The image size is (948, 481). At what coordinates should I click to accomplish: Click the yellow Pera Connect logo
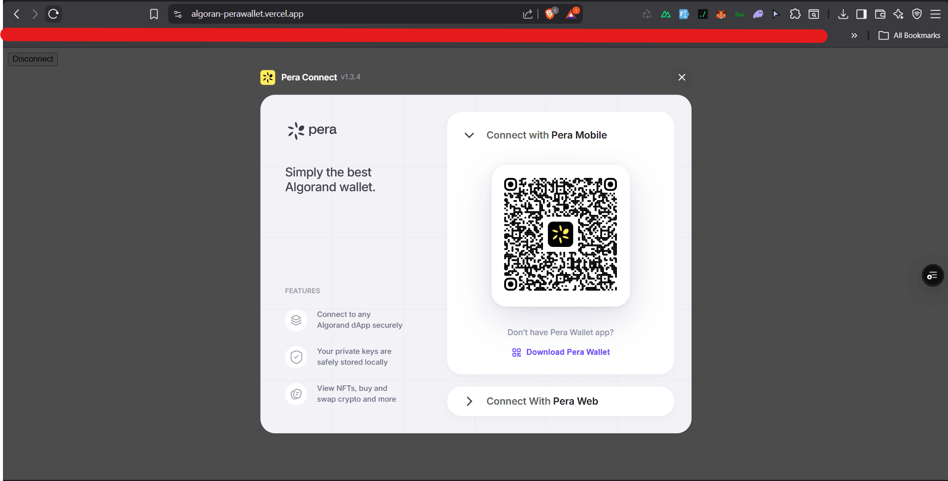268,77
